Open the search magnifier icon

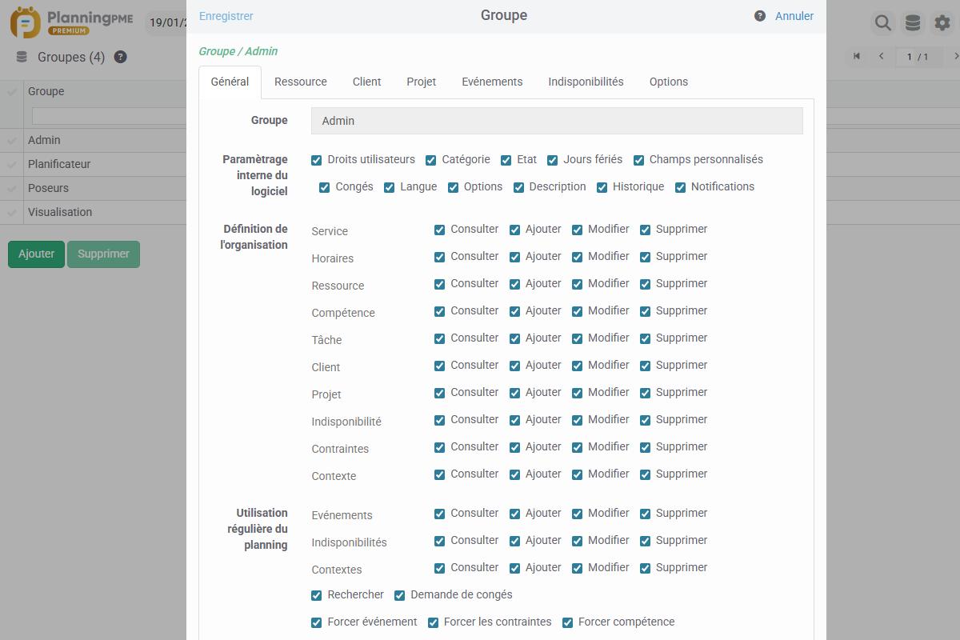[x=883, y=22]
